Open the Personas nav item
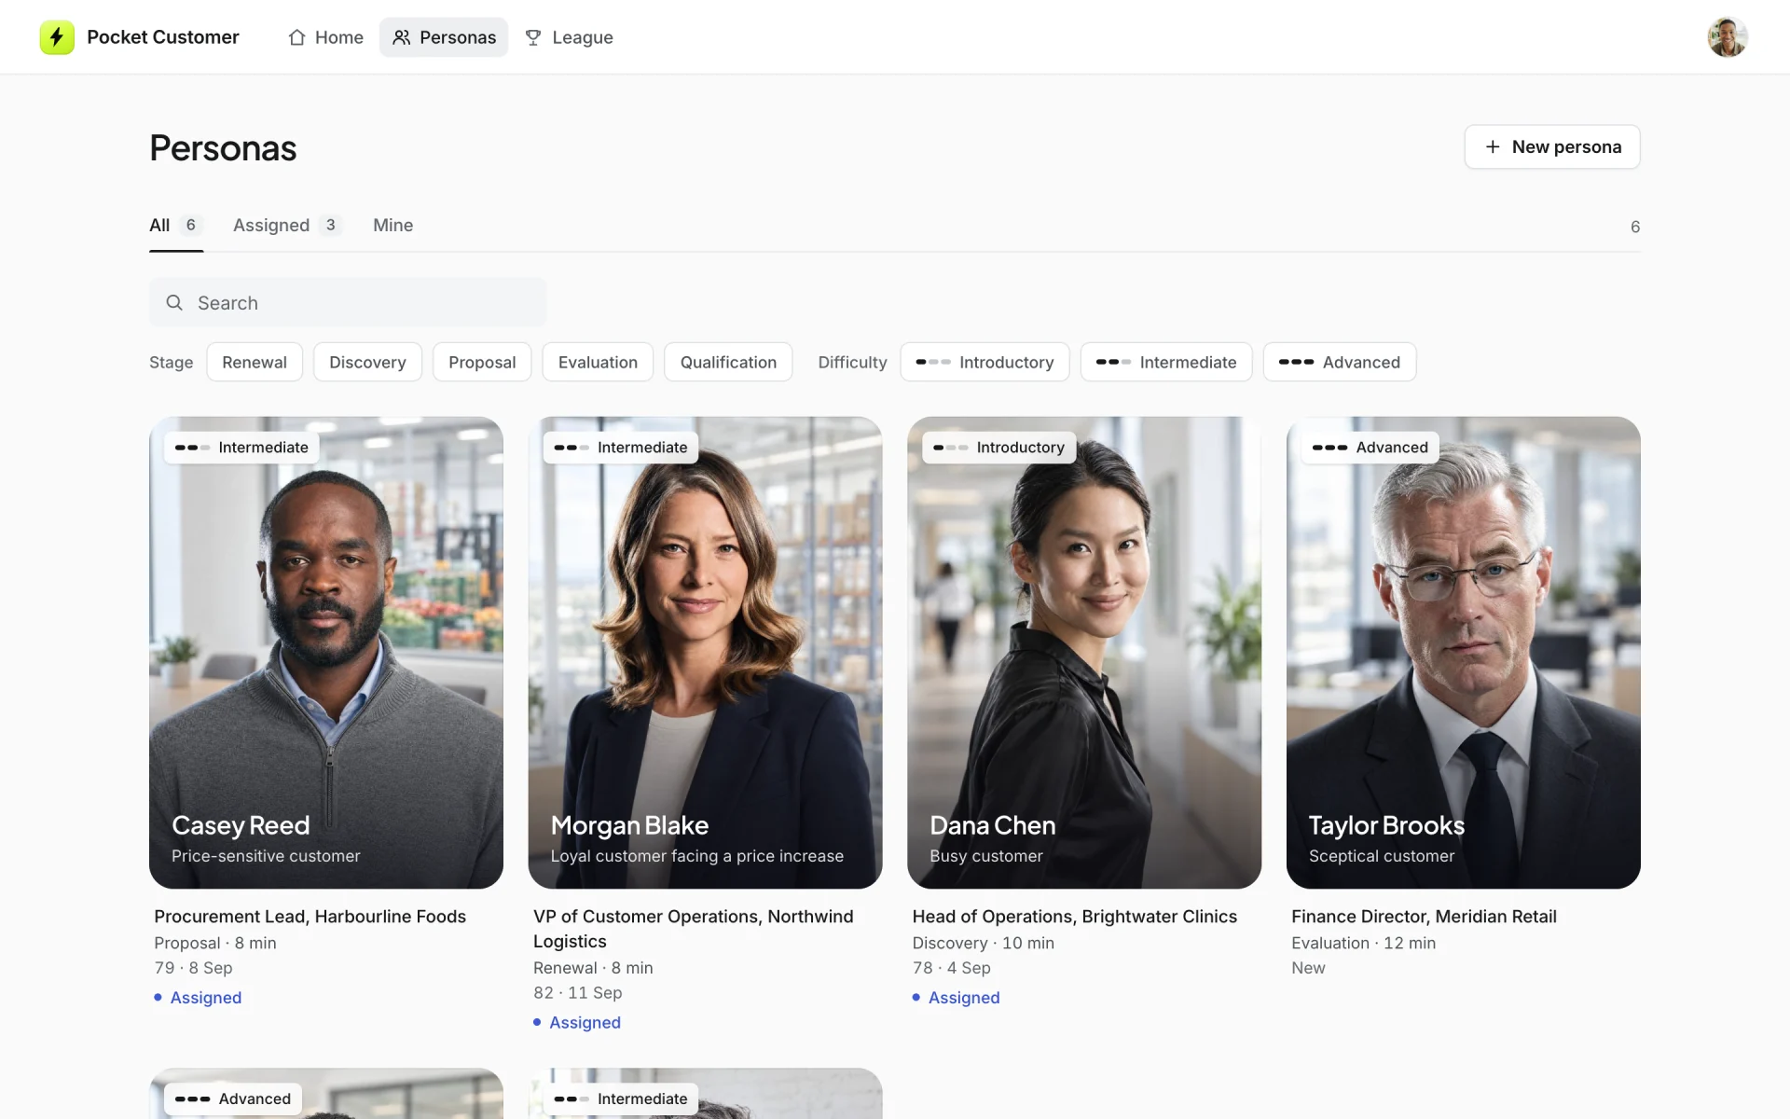 click(x=444, y=37)
